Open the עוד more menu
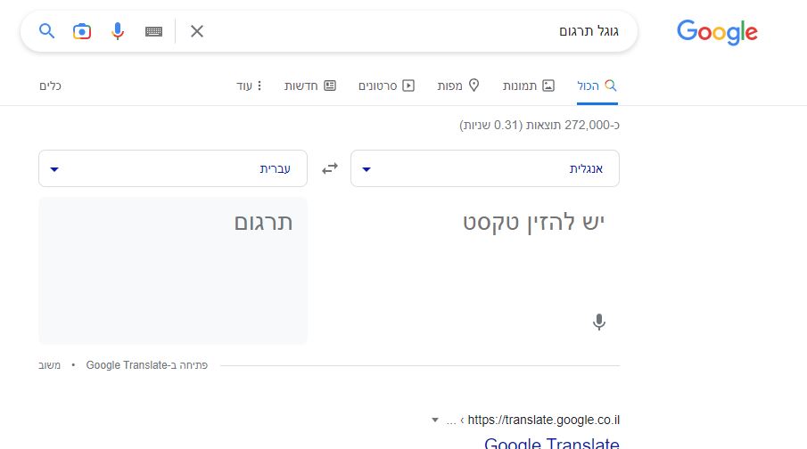Screen dimensions: 807x449 pyautogui.click(x=249, y=86)
